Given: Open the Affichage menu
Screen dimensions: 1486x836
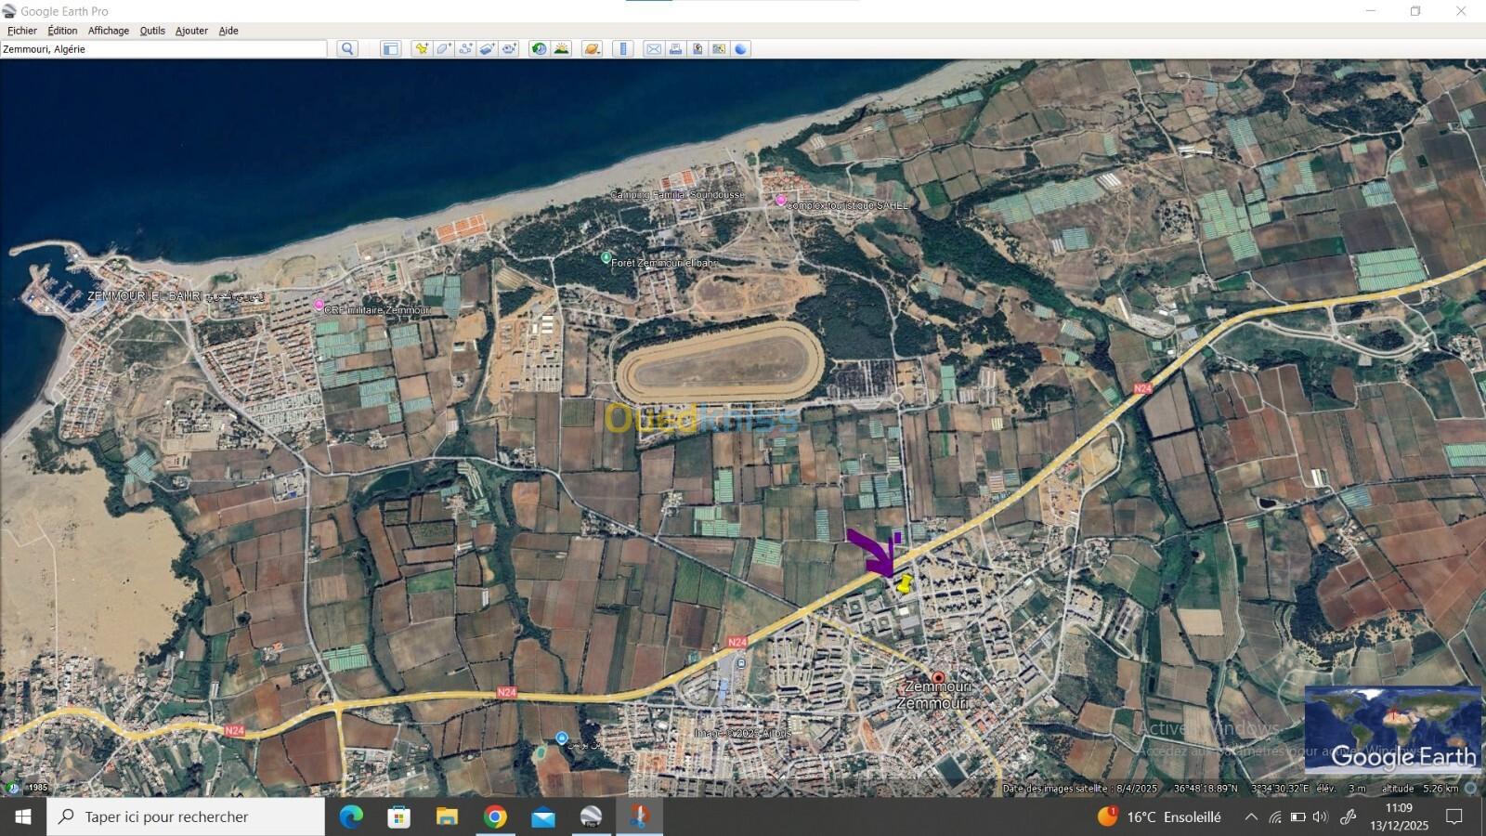Looking at the screenshot, I should [109, 31].
